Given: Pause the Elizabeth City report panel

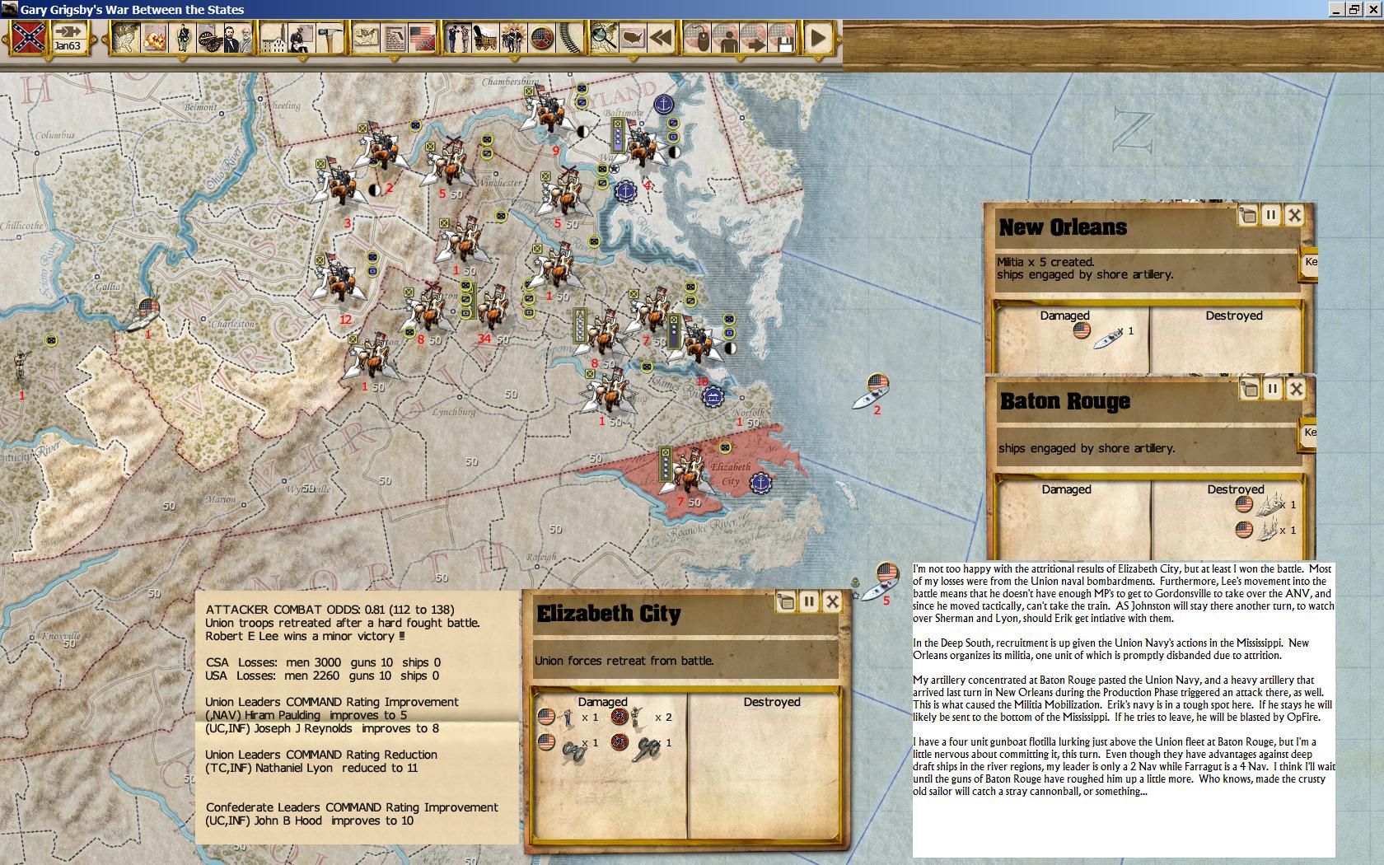Looking at the screenshot, I should click(809, 601).
